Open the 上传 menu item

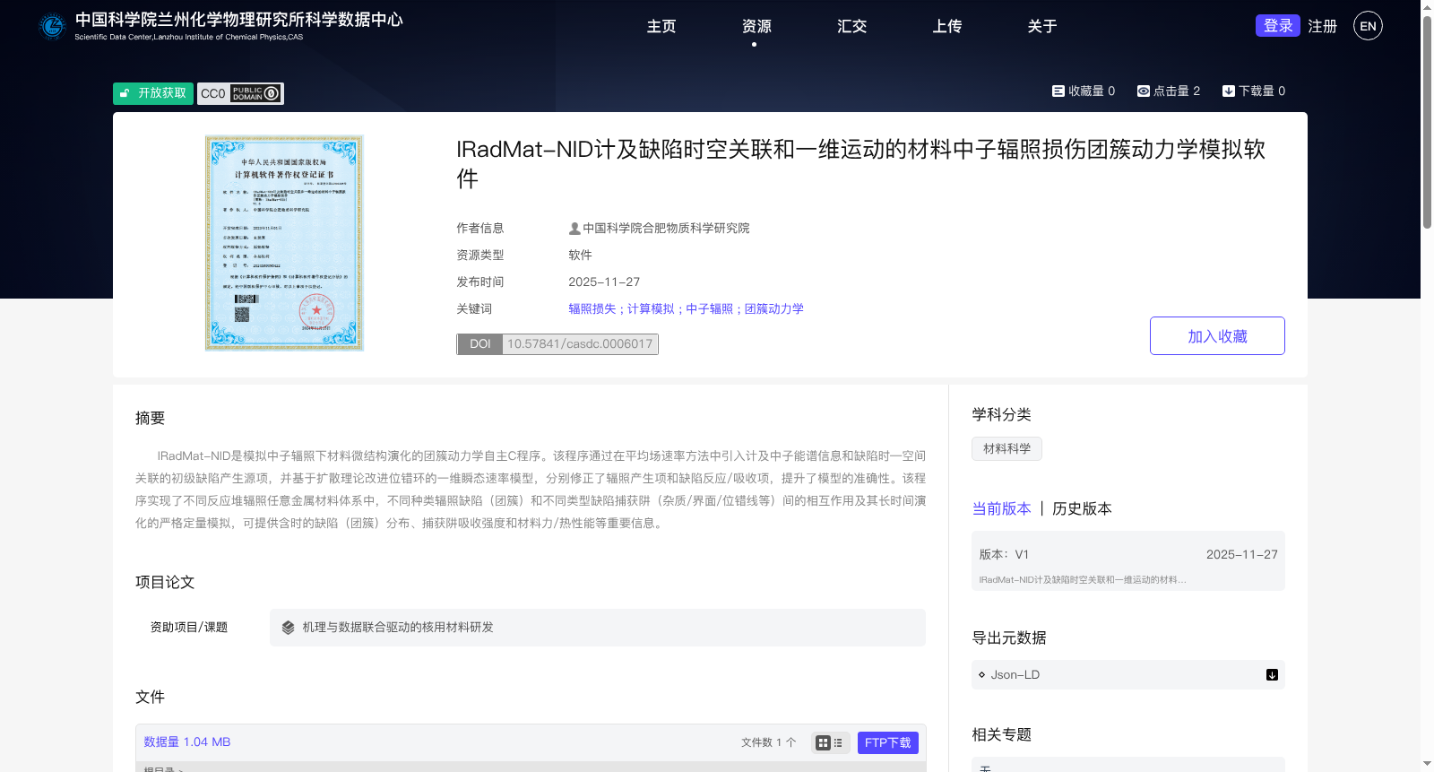tap(946, 26)
